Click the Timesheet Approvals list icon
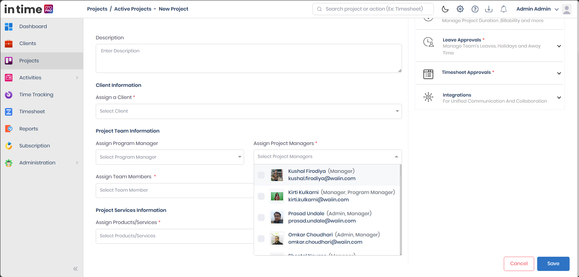Image resolution: width=579 pixels, height=277 pixels. 428,74
